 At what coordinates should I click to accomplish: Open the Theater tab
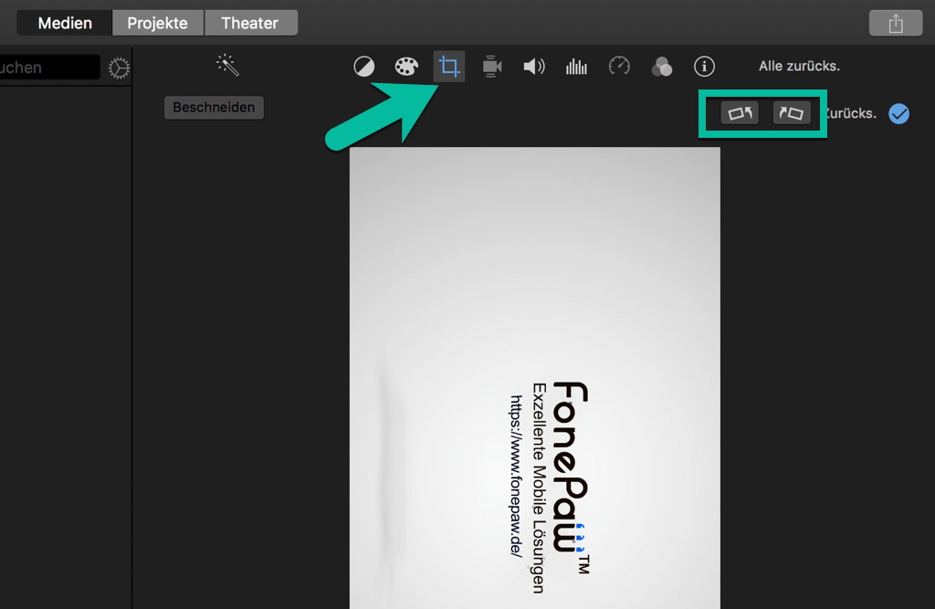click(x=250, y=23)
